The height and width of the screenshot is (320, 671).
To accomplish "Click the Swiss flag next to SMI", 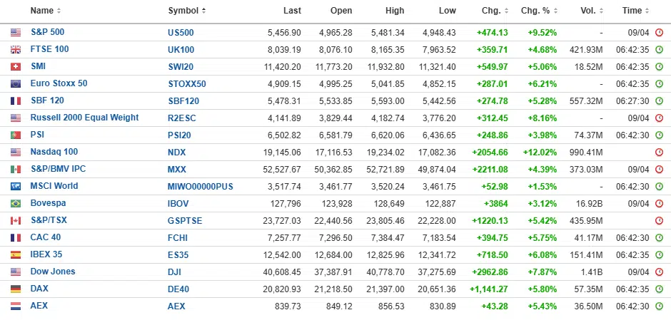I will point(16,67).
